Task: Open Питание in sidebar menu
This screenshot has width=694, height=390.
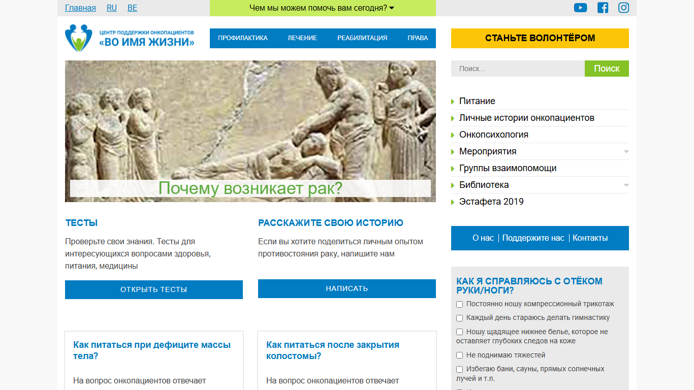Action: tap(477, 101)
